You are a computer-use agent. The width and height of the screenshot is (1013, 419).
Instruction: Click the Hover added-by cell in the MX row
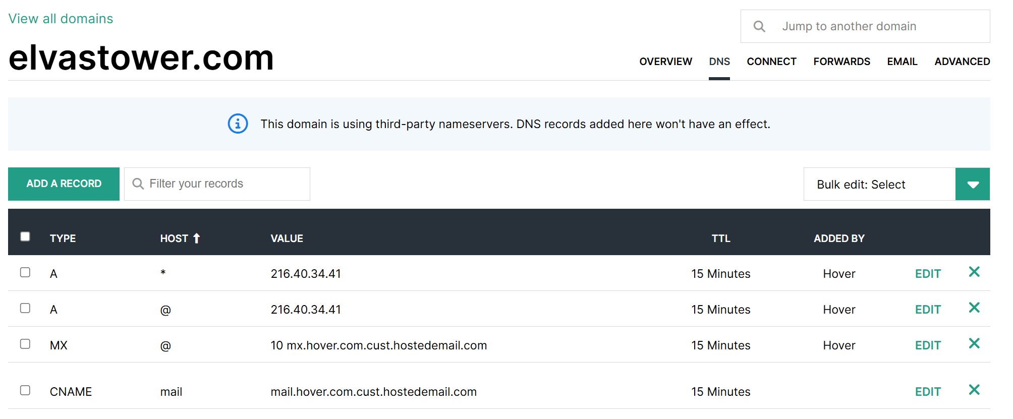pyautogui.click(x=839, y=345)
